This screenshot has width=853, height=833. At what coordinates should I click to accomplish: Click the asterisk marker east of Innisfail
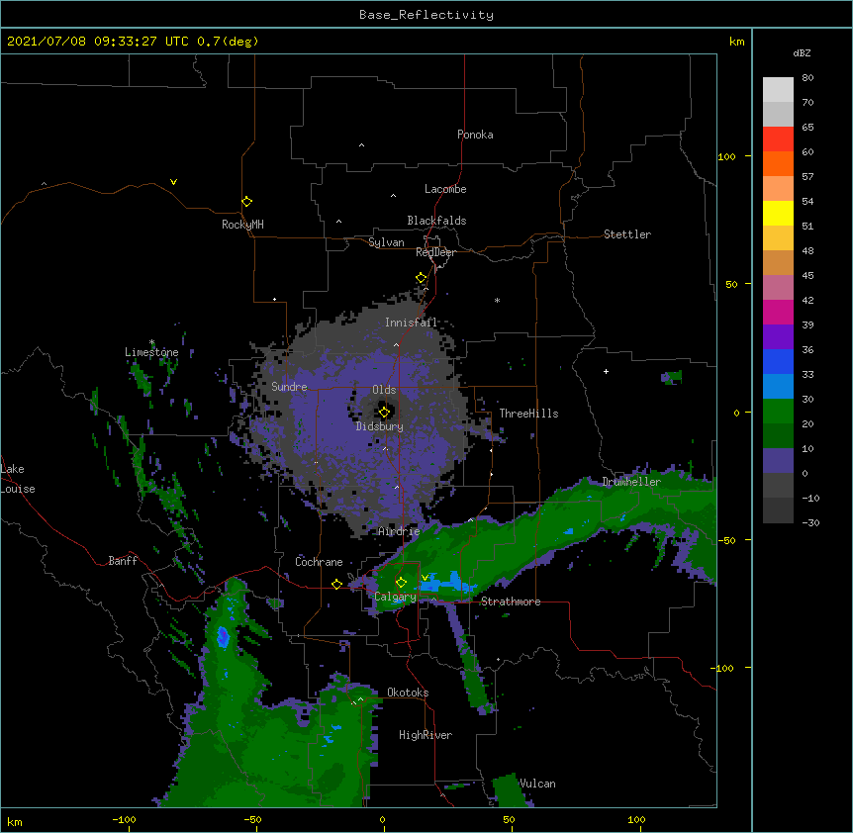[x=497, y=300]
